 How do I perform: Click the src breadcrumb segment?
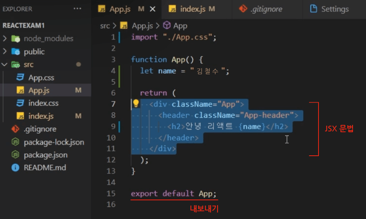(105, 26)
